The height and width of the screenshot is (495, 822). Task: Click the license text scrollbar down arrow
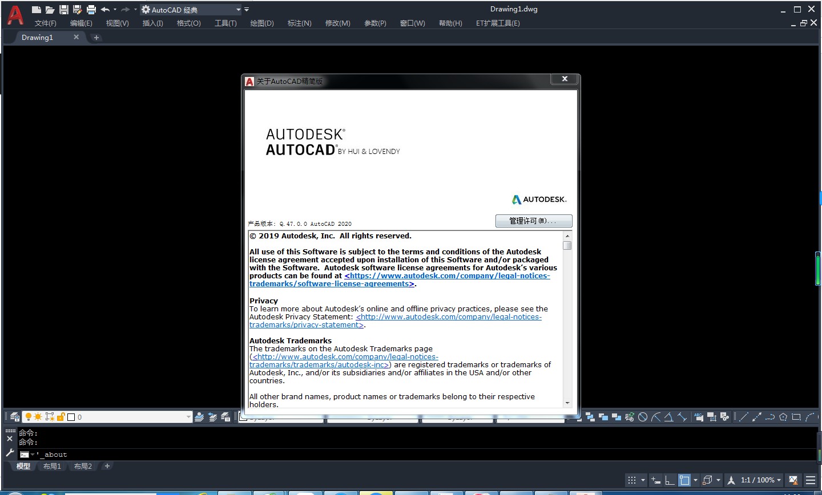(x=567, y=403)
